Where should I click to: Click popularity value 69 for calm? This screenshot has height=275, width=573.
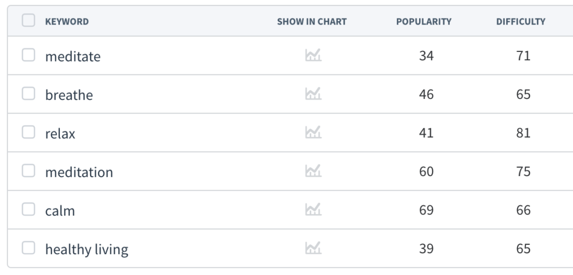[426, 210]
